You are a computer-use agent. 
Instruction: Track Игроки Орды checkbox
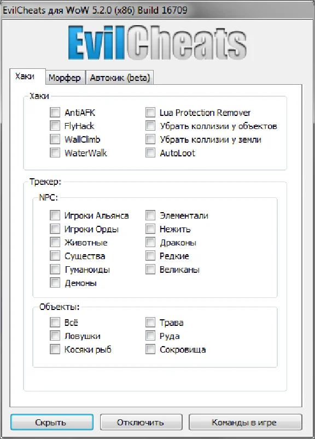[x=55, y=229]
